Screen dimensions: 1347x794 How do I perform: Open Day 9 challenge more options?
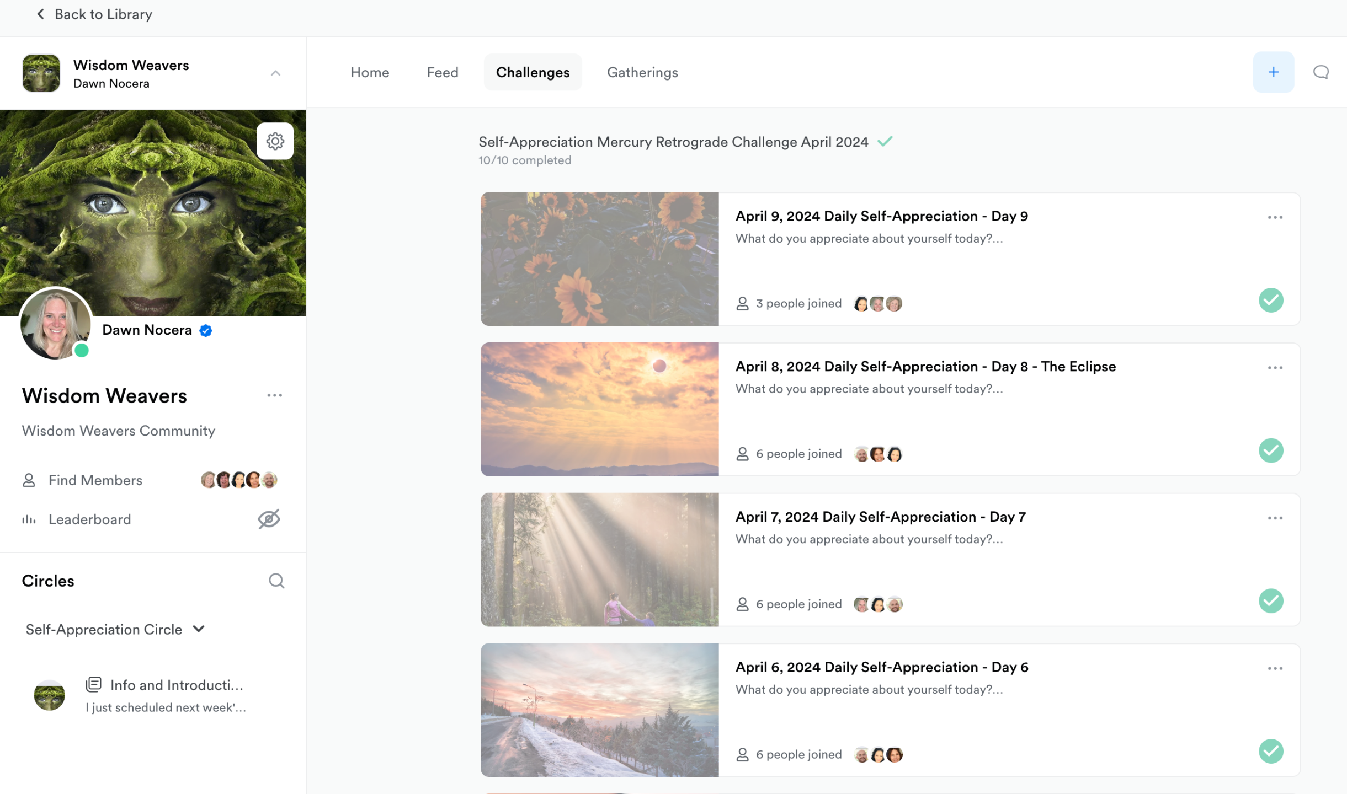tap(1275, 217)
